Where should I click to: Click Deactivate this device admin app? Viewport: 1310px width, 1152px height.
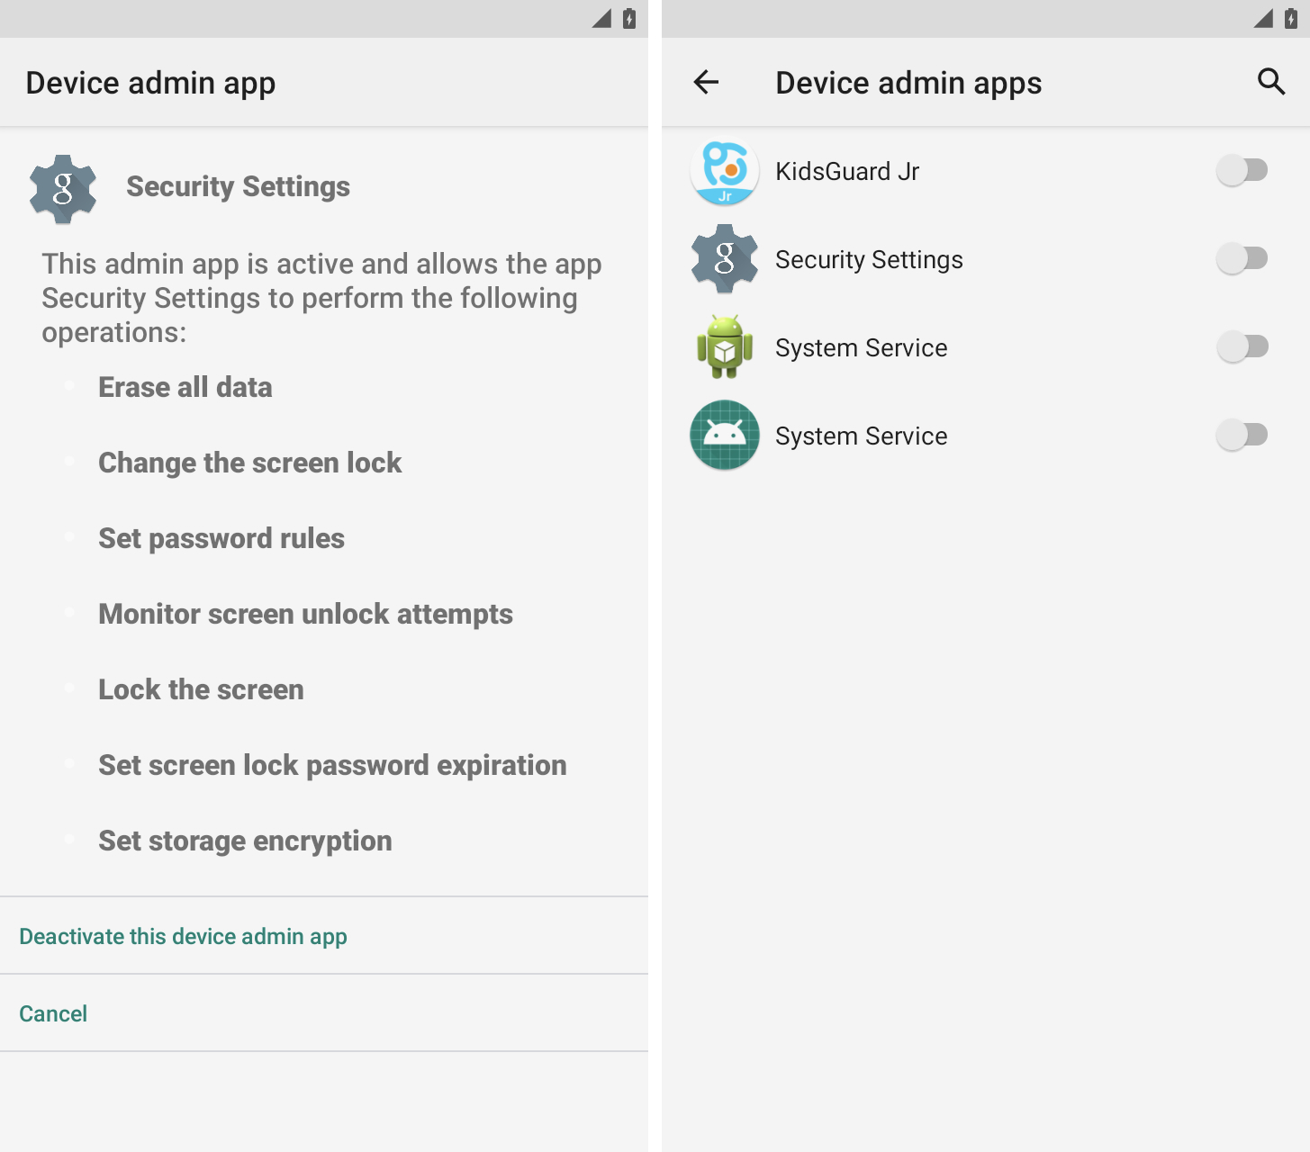(183, 936)
